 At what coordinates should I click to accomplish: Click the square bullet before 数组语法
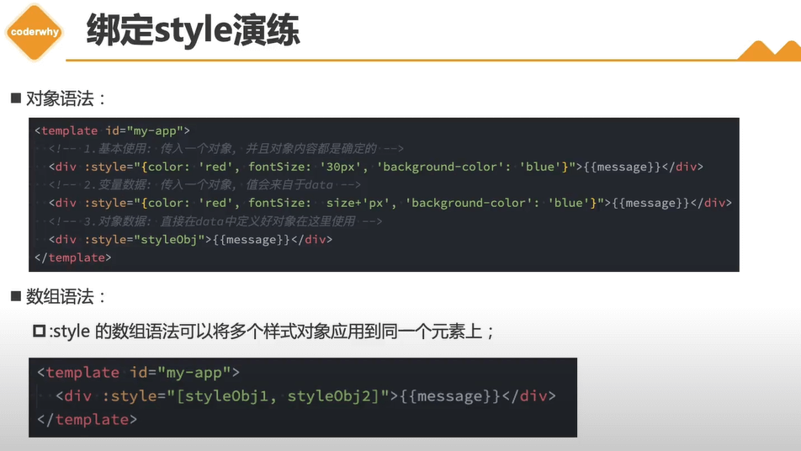pos(15,296)
